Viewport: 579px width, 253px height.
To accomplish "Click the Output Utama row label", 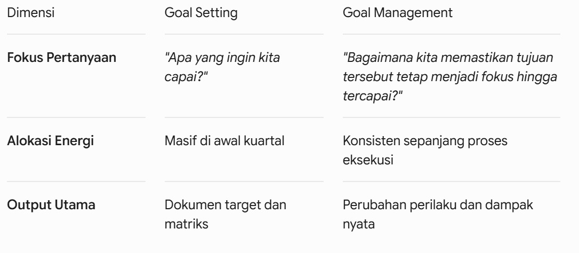I will tap(51, 205).
